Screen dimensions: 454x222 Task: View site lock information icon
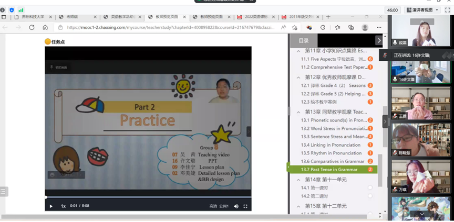(60, 27)
